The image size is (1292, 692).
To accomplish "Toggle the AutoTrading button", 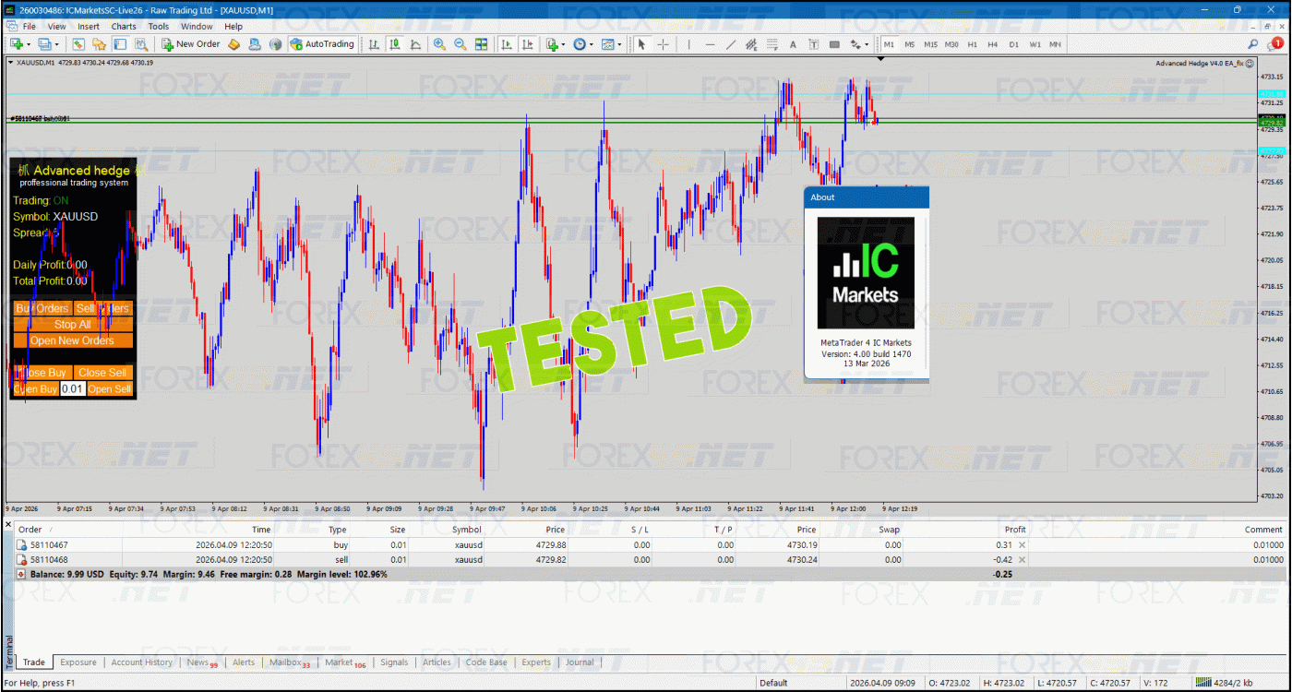I will point(322,44).
